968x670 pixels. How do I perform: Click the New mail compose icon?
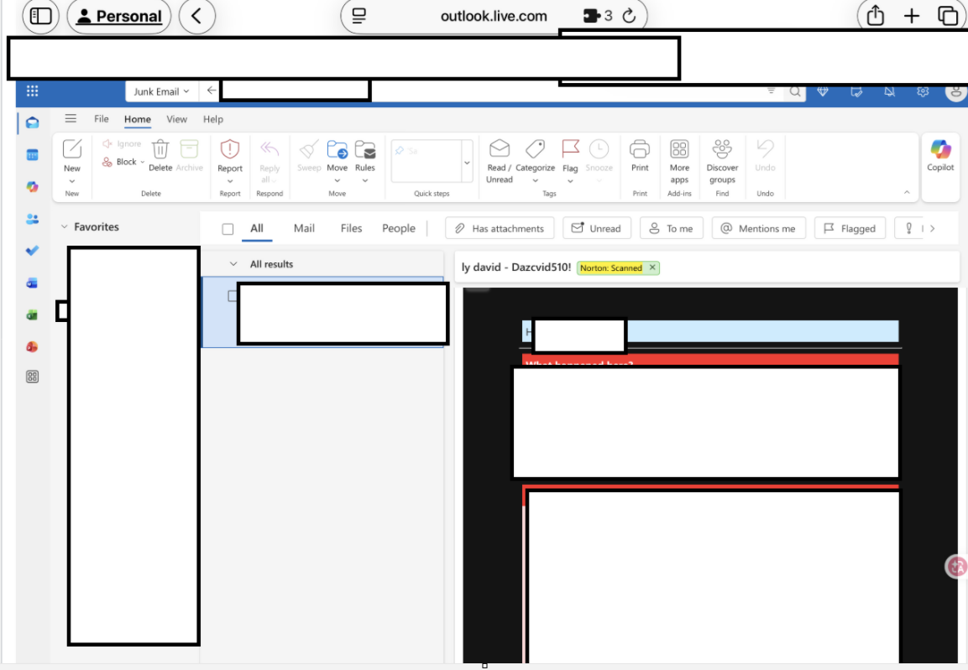[x=72, y=149]
